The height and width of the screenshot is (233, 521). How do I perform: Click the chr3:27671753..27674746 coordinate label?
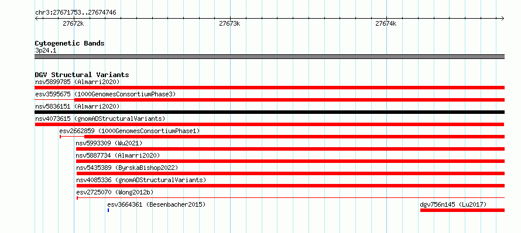pyautogui.click(x=76, y=13)
